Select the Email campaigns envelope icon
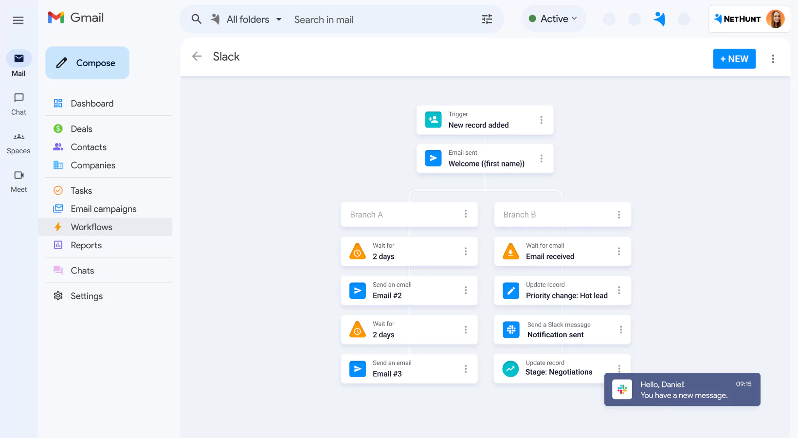Screen dimensions: 798x438 tap(58, 208)
